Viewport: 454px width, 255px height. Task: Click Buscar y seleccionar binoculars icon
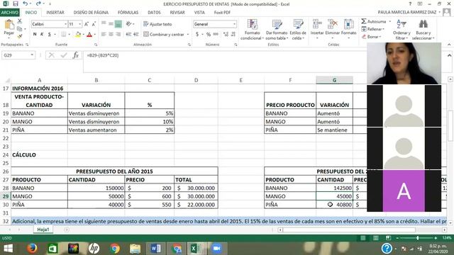coord(423,25)
